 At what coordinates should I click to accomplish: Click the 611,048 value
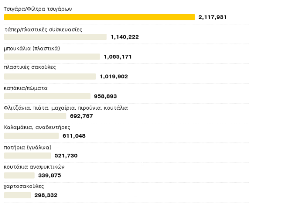pos(74,136)
